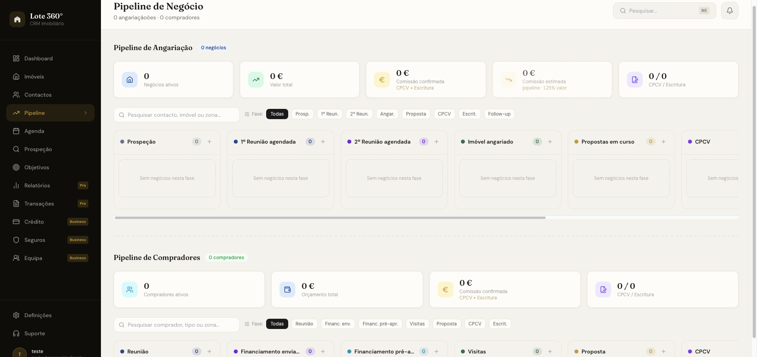Click the Lote 360° home logo icon

pyautogui.click(x=17, y=19)
